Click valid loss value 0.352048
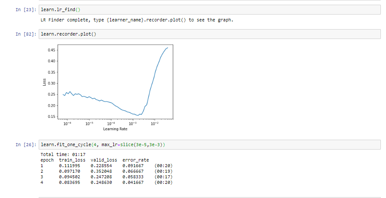Screen dimensions: 386x198 [x=101, y=171]
